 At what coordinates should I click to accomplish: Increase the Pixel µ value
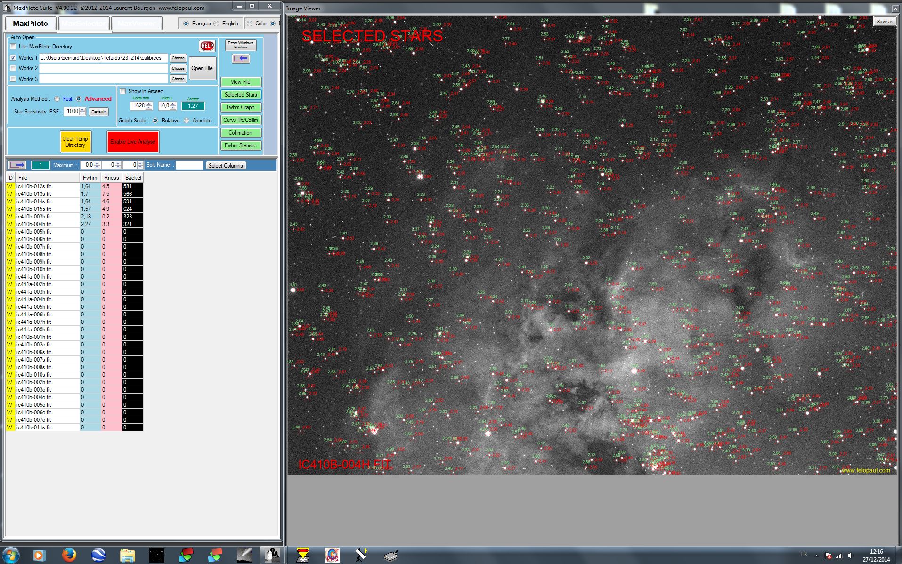point(173,104)
